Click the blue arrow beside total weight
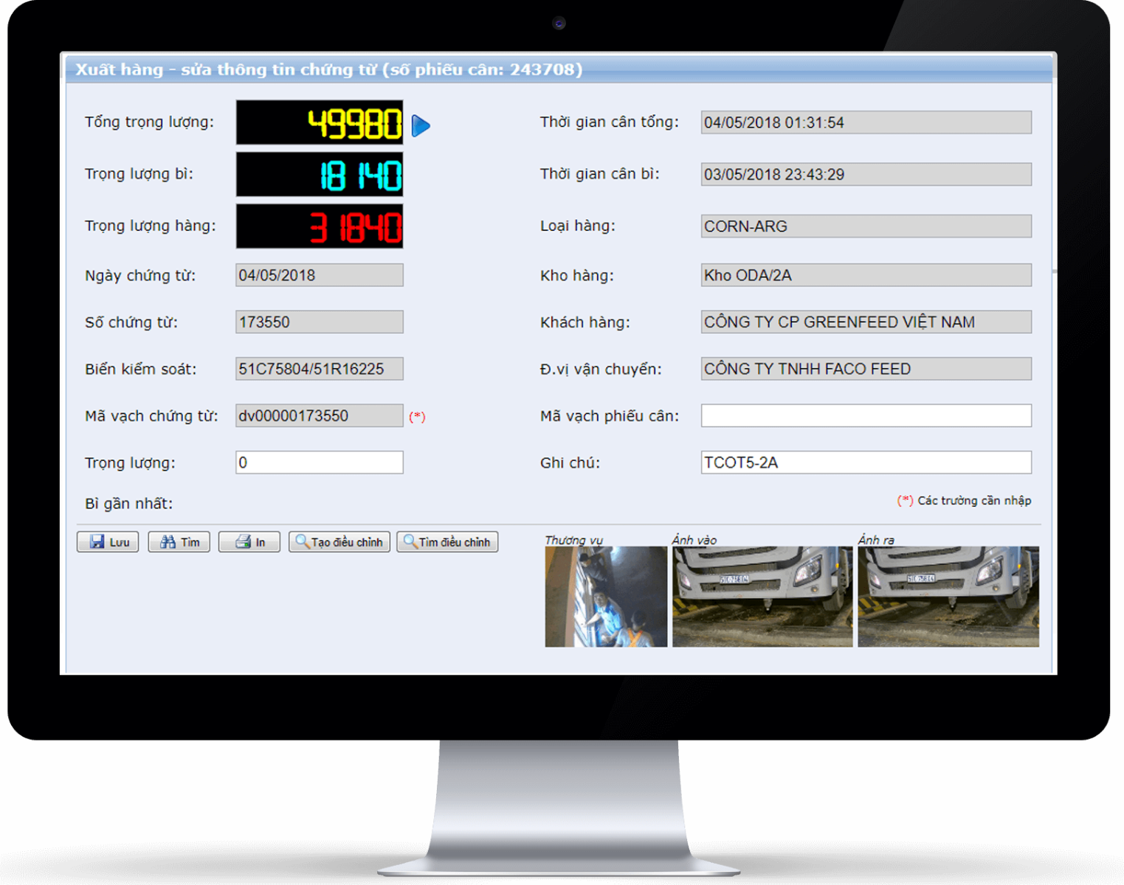Viewport: 1124px width, 885px height. (x=421, y=125)
